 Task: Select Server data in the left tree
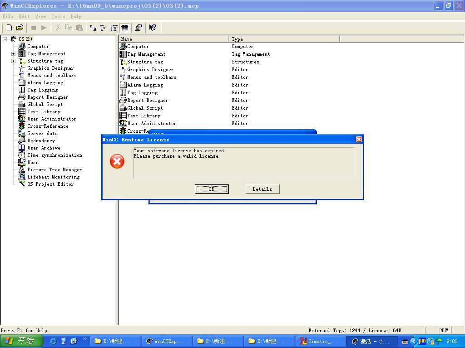pyautogui.click(x=42, y=134)
